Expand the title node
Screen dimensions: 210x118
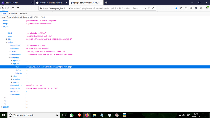(x=9, y=52)
